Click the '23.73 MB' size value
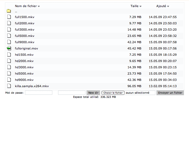The width and height of the screenshot is (189, 151). [x=134, y=74]
